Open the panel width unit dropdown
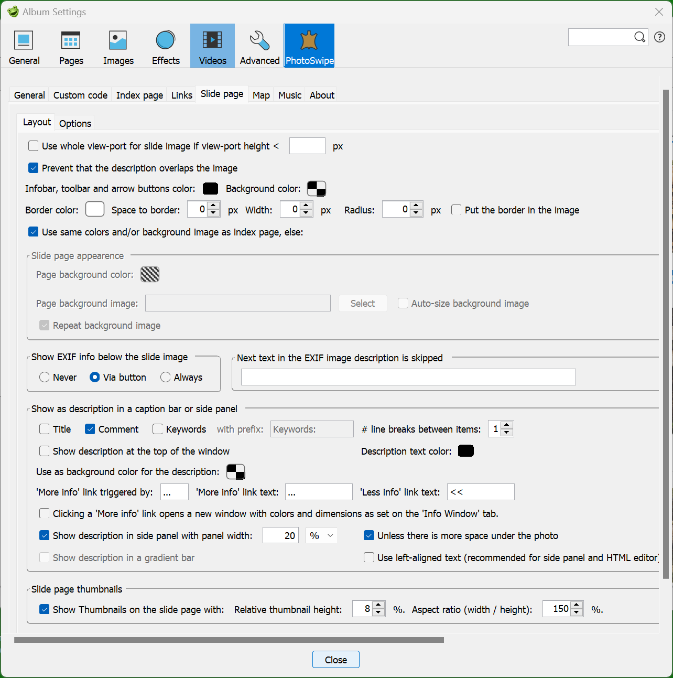Viewport: 673px width, 678px height. click(x=321, y=536)
